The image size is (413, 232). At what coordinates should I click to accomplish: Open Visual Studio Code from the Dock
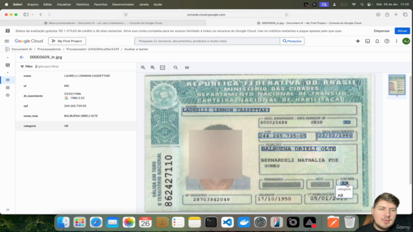point(227,222)
